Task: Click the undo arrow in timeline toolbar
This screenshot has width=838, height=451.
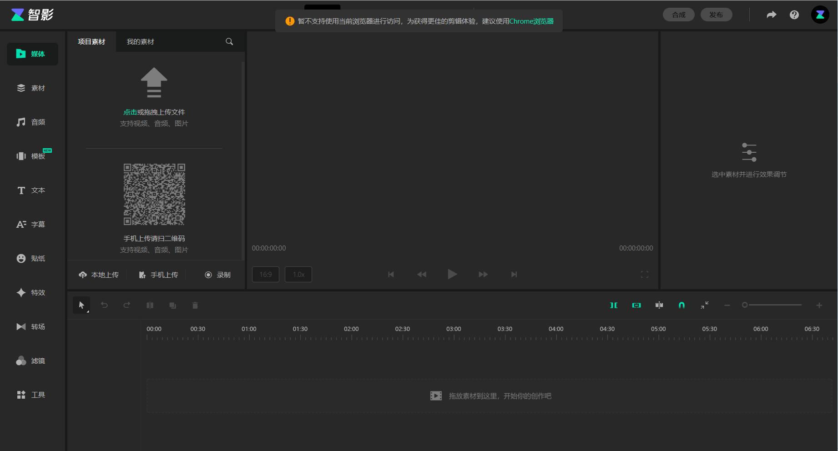Action: coord(104,305)
